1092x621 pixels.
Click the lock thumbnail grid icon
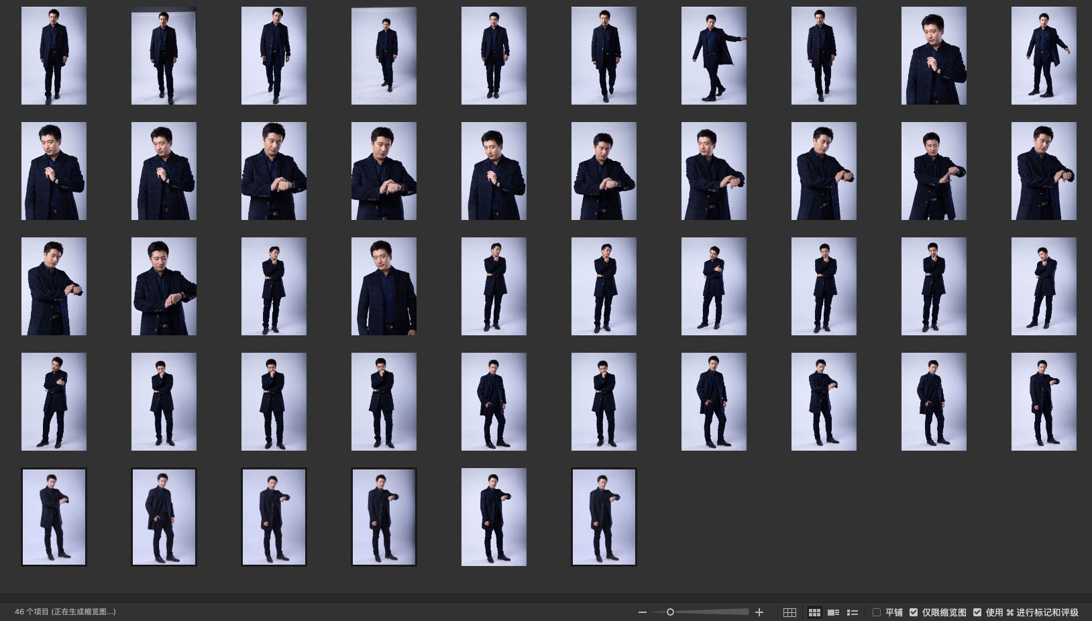pyautogui.click(x=789, y=612)
